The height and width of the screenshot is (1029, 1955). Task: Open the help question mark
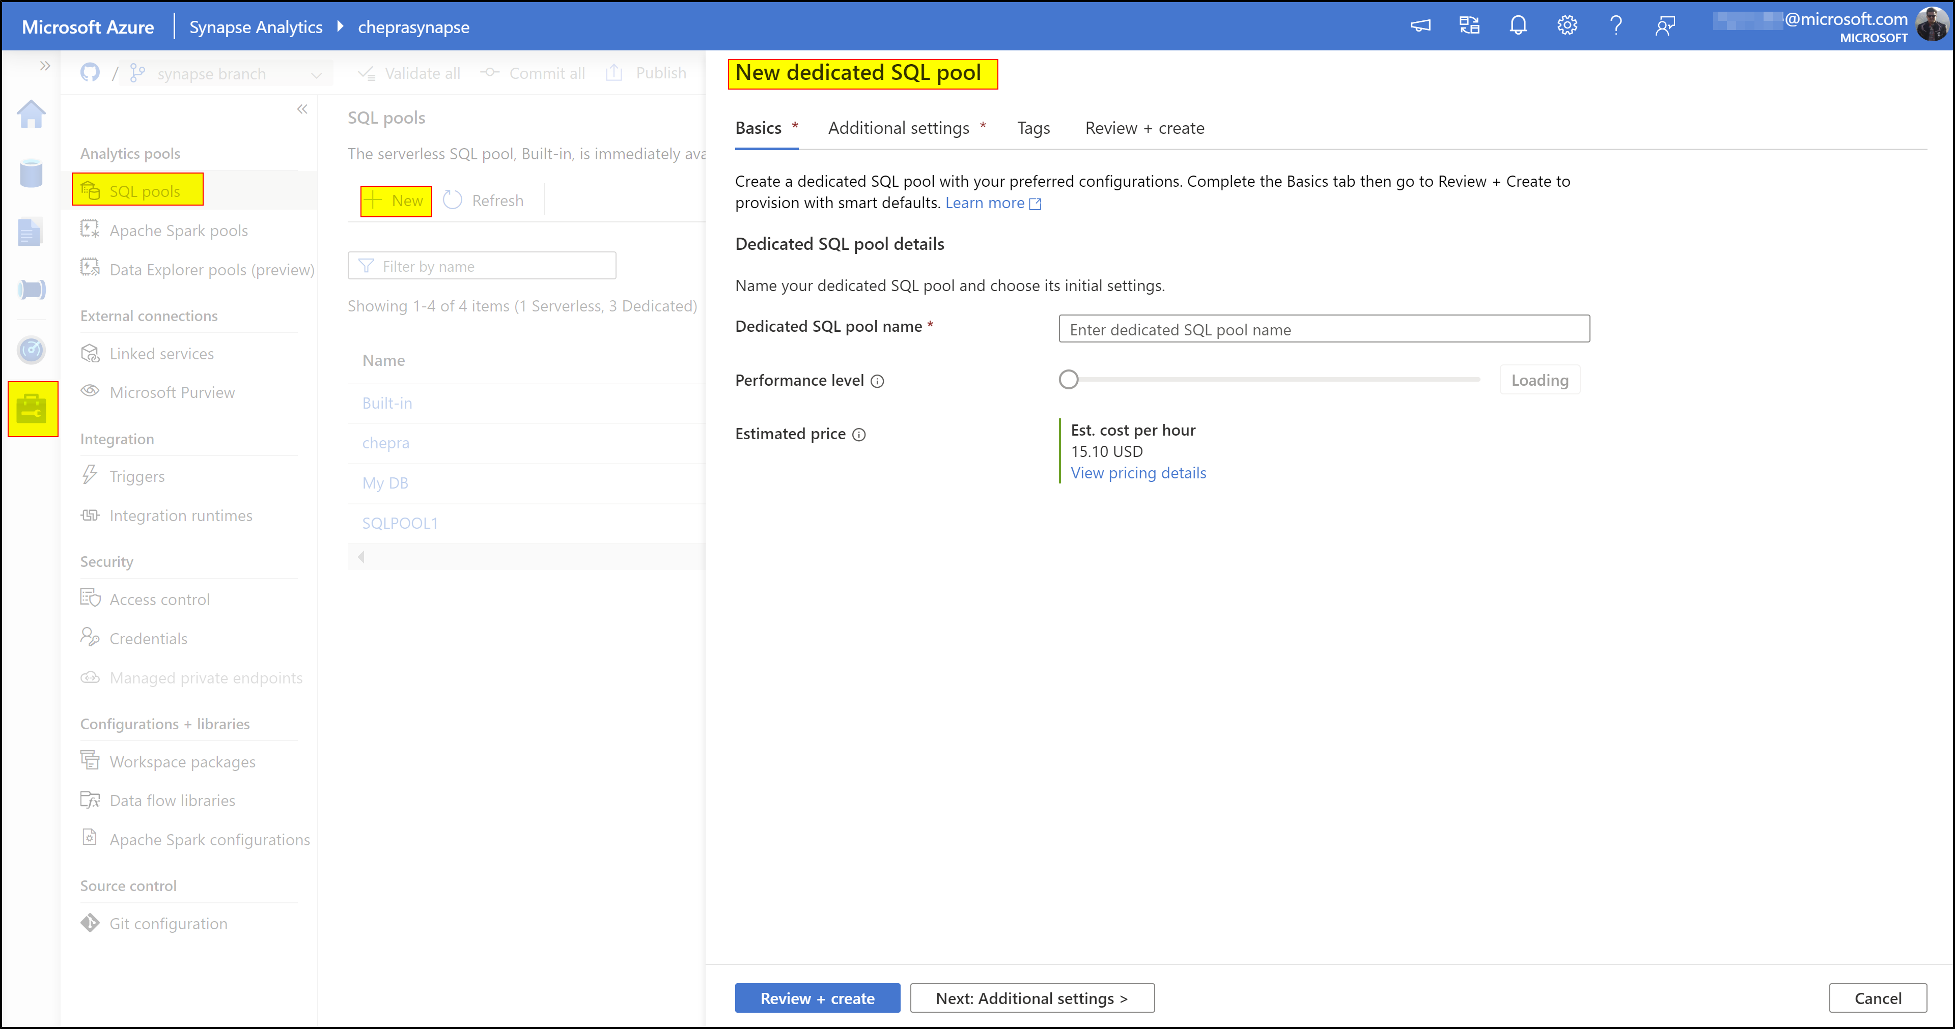1616,26
